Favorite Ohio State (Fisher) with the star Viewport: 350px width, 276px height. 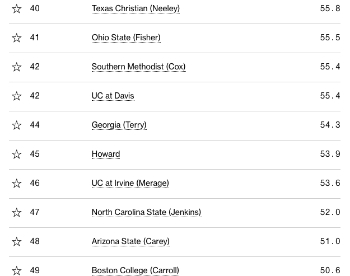pyautogui.click(x=17, y=38)
